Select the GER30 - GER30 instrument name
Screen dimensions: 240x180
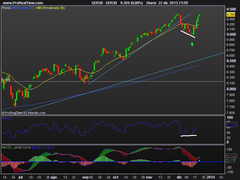[x=104, y=3]
